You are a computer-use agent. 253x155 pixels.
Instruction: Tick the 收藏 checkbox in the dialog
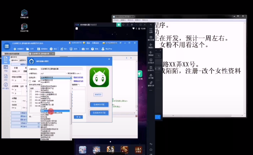(30, 81)
